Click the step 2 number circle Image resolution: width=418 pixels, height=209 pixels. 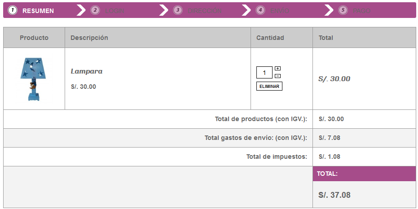(95, 10)
